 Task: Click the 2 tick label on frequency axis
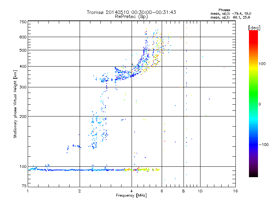pyautogui.click(x=80, y=191)
